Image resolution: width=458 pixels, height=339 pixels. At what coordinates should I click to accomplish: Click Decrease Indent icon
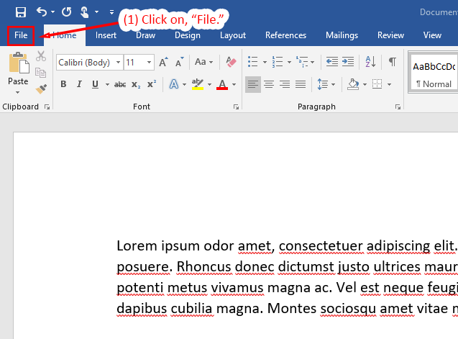pyautogui.click(x=332, y=62)
